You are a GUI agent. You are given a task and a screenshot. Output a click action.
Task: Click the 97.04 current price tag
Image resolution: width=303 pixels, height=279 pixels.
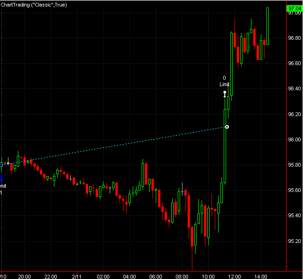click(x=295, y=8)
